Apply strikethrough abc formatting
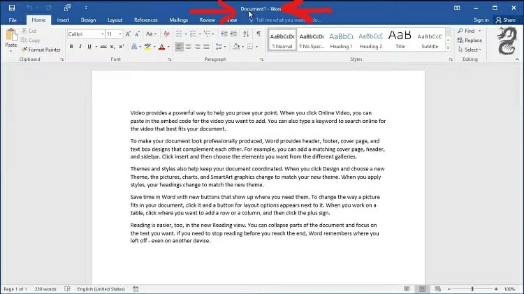 (103, 47)
